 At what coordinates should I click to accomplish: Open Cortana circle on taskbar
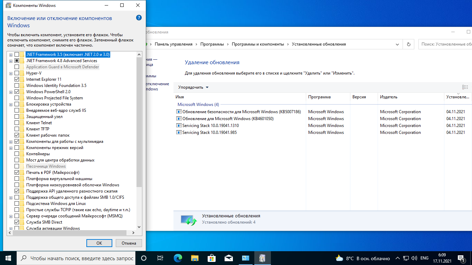click(x=144, y=258)
